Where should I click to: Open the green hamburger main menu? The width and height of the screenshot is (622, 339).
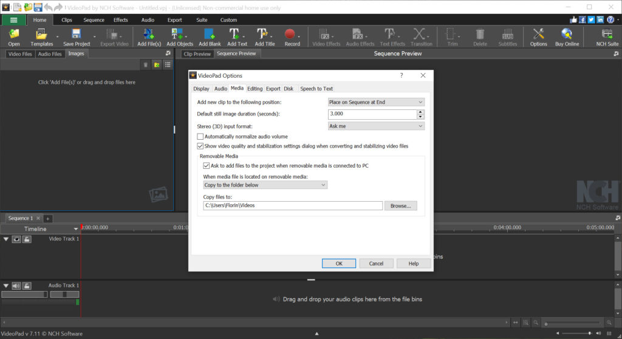(x=13, y=20)
